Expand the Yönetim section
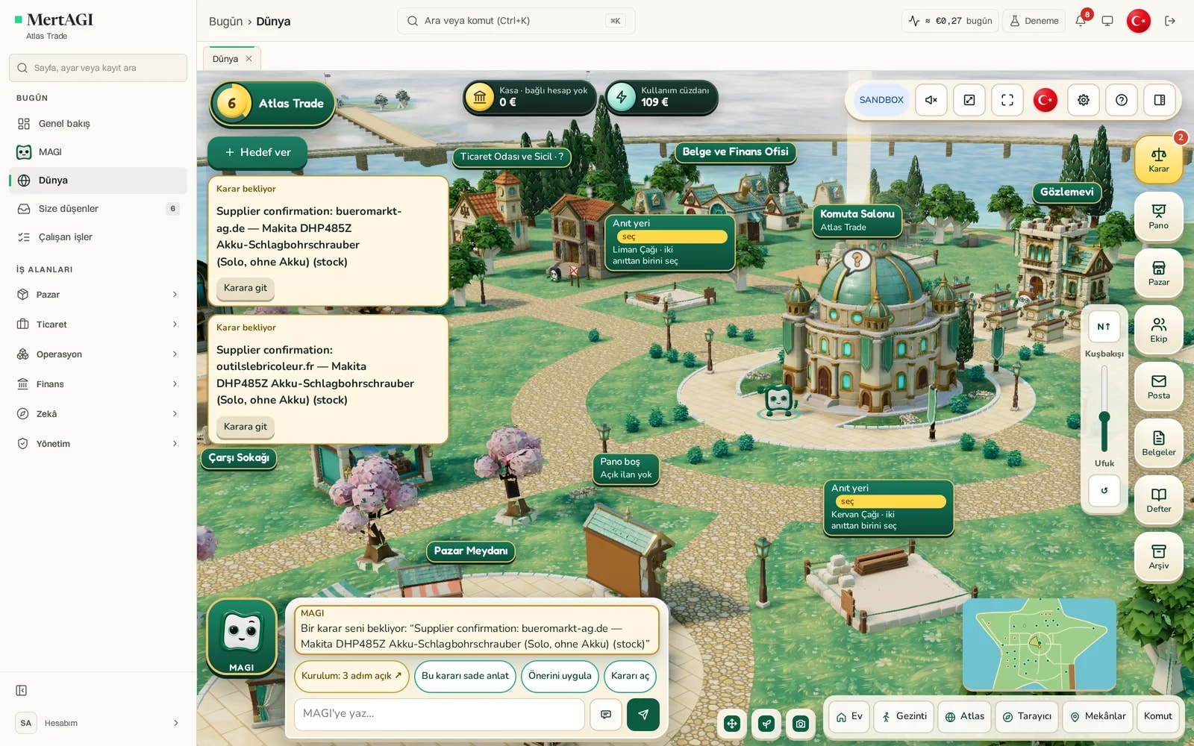 98,444
